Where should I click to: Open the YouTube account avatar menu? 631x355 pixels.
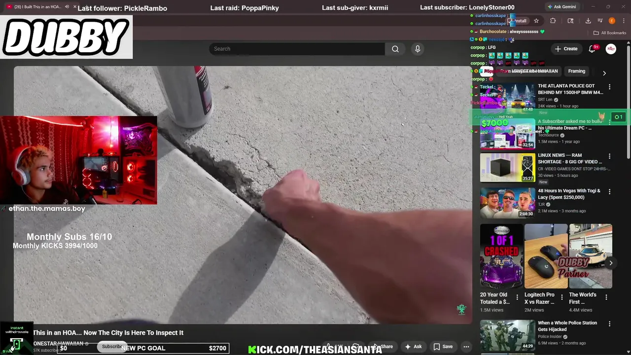click(x=611, y=49)
